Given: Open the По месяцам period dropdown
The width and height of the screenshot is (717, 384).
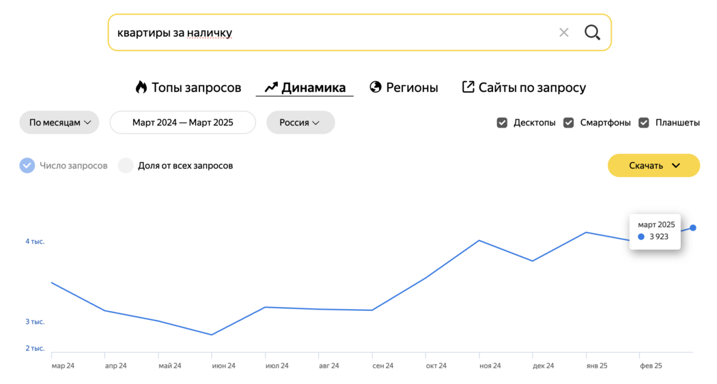Looking at the screenshot, I should 59,122.
